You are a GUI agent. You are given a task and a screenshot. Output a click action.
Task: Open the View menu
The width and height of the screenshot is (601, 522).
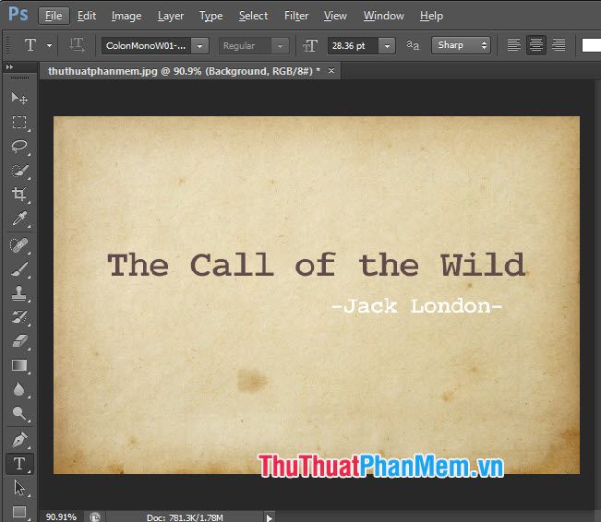[x=335, y=16]
